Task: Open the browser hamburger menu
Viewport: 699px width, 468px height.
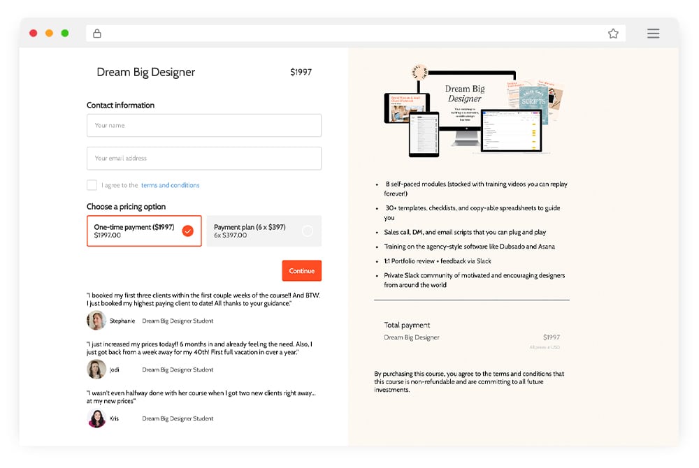Action: 653,34
